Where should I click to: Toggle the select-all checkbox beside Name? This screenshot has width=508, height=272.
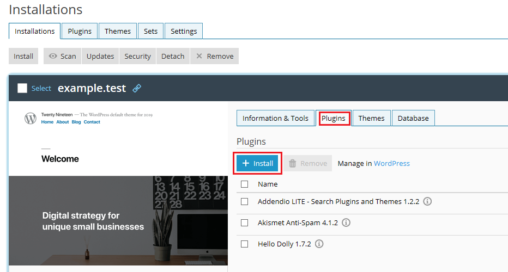point(245,184)
